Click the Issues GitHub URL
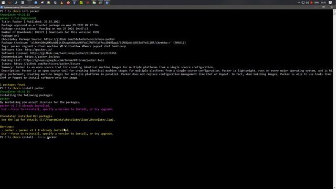The image size is (336, 189). pyautogui.click(x=47, y=64)
